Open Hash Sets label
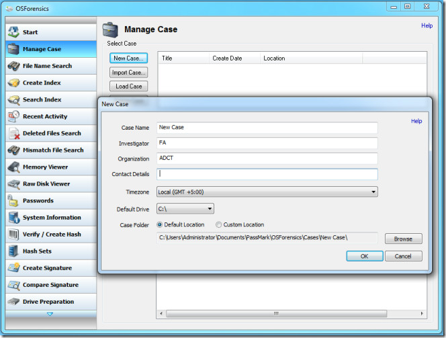Viewport: 446px width, 338px height. click(x=37, y=251)
